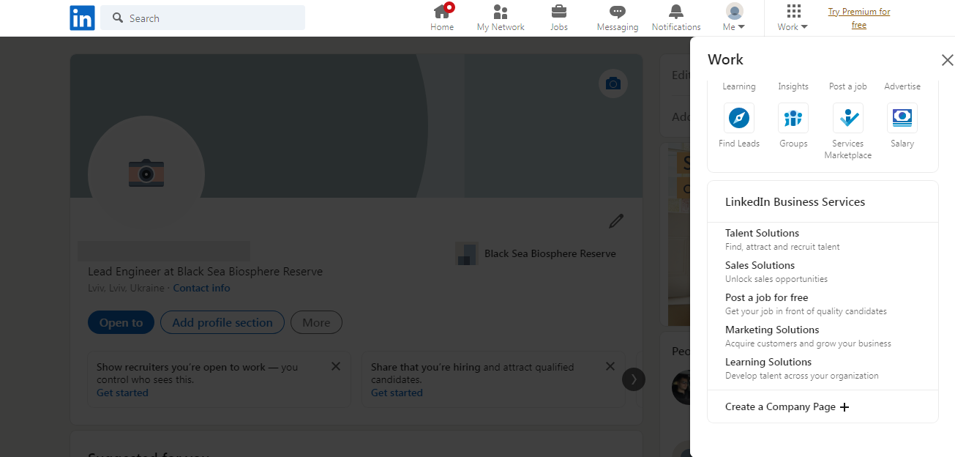Click into the Search input field
The height and width of the screenshot is (457, 955).
tap(212, 18)
